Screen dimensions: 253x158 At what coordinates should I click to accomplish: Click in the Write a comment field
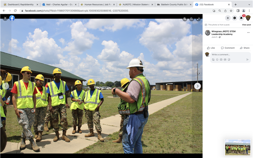230,55
